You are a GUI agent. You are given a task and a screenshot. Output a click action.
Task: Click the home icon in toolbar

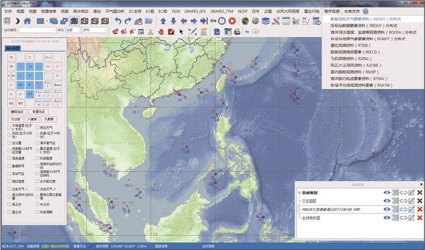point(29,21)
